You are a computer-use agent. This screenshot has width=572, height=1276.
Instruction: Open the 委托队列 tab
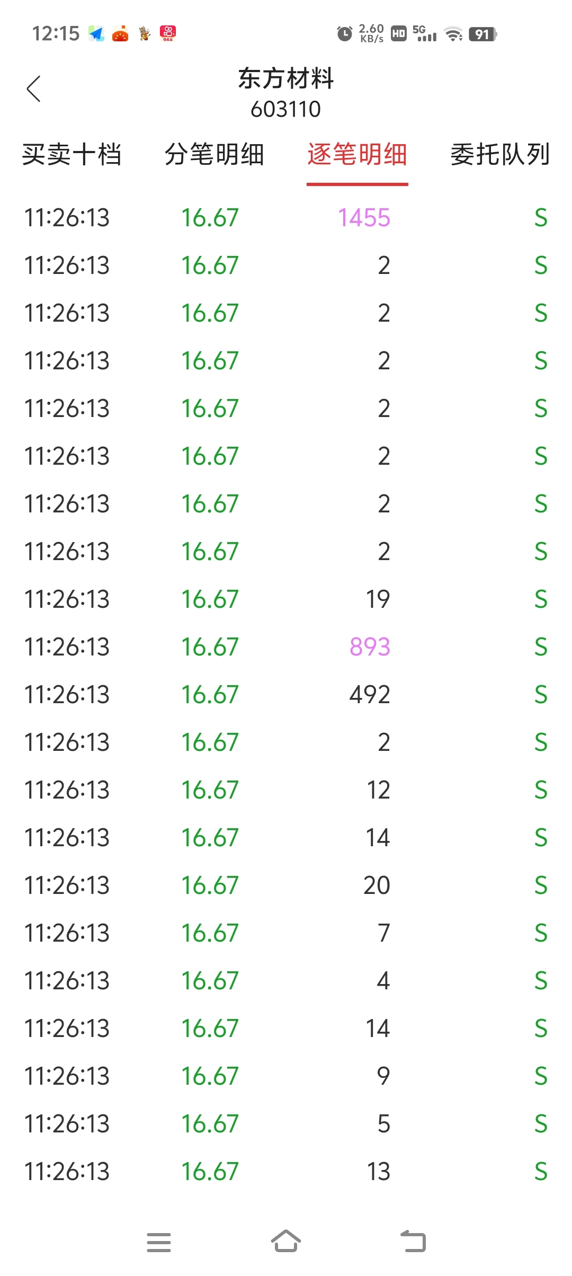[x=500, y=155]
